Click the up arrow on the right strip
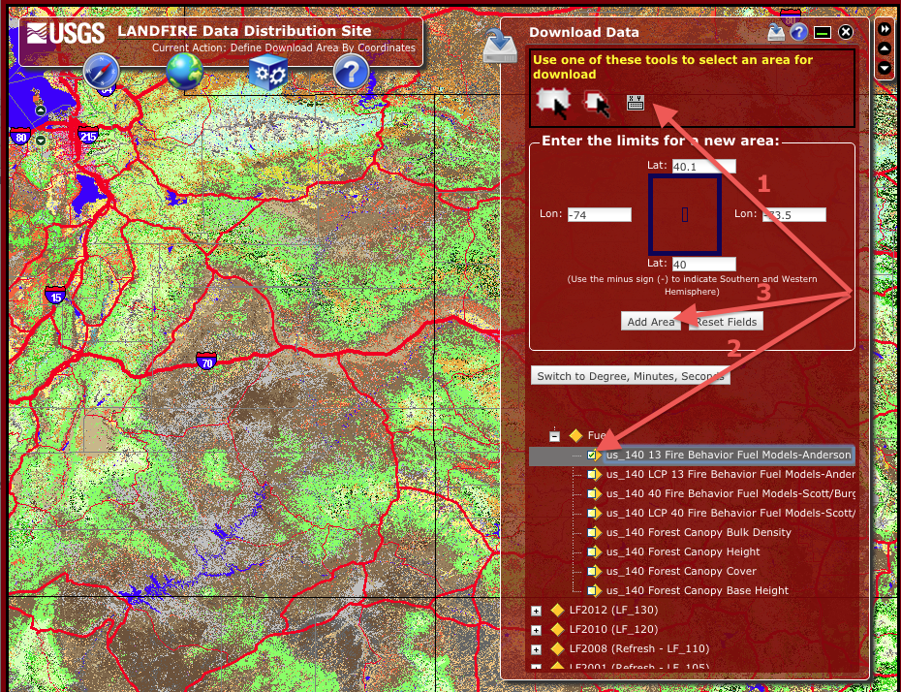Image resolution: width=901 pixels, height=692 pixels. pos(885,48)
